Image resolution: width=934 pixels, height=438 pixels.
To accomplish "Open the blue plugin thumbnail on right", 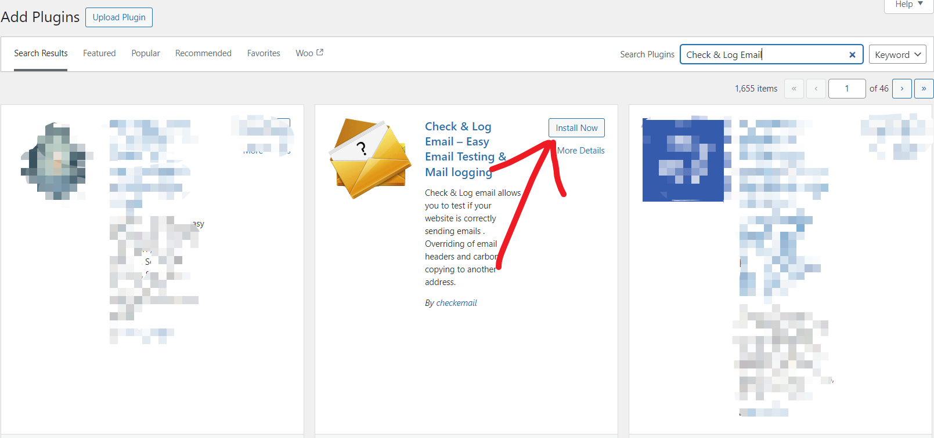I will click(683, 160).
